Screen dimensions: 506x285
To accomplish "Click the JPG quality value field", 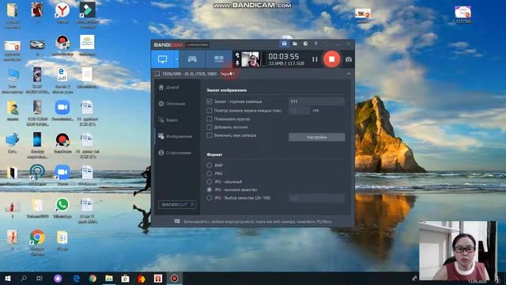I will point(316,198).
